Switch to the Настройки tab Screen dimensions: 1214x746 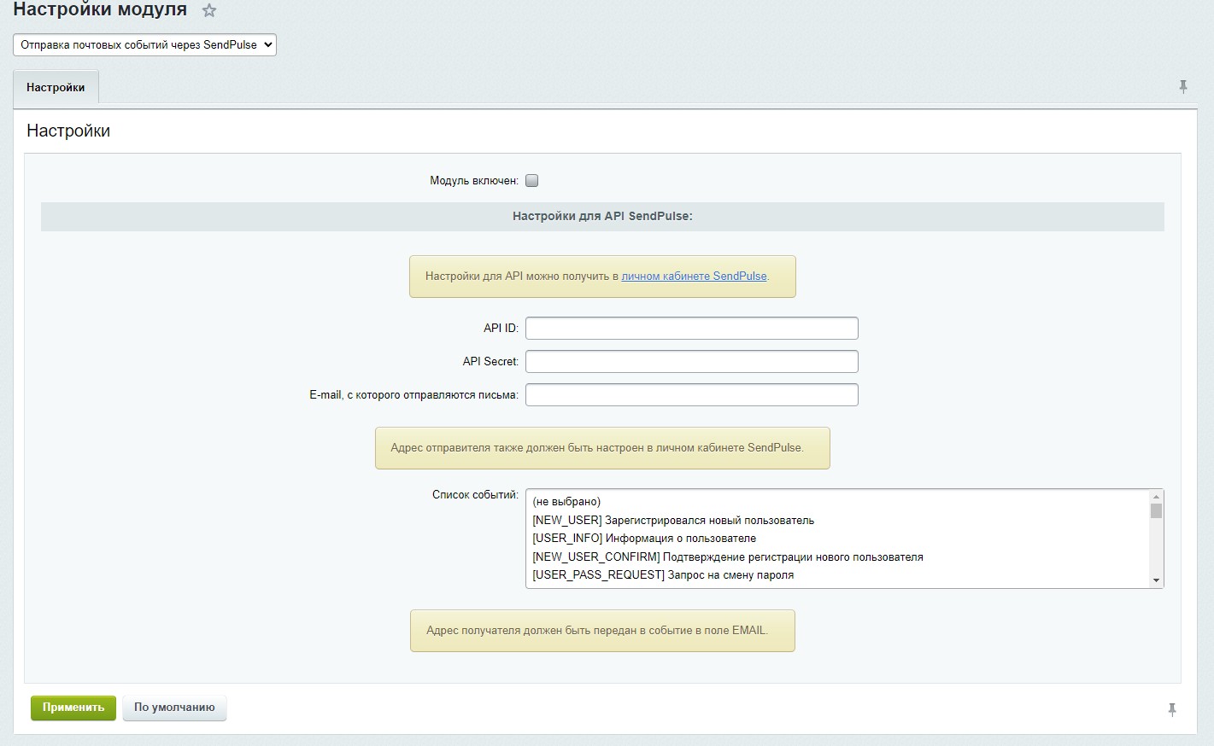[56, 88]
